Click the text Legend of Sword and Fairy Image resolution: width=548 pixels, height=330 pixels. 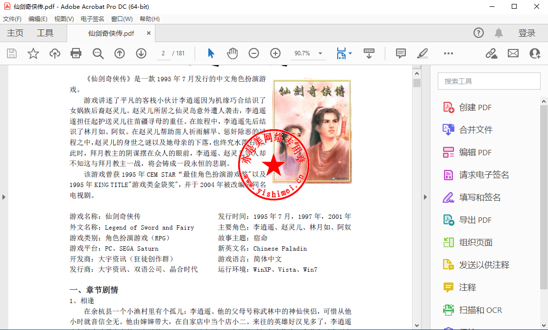tap(149, 228)
